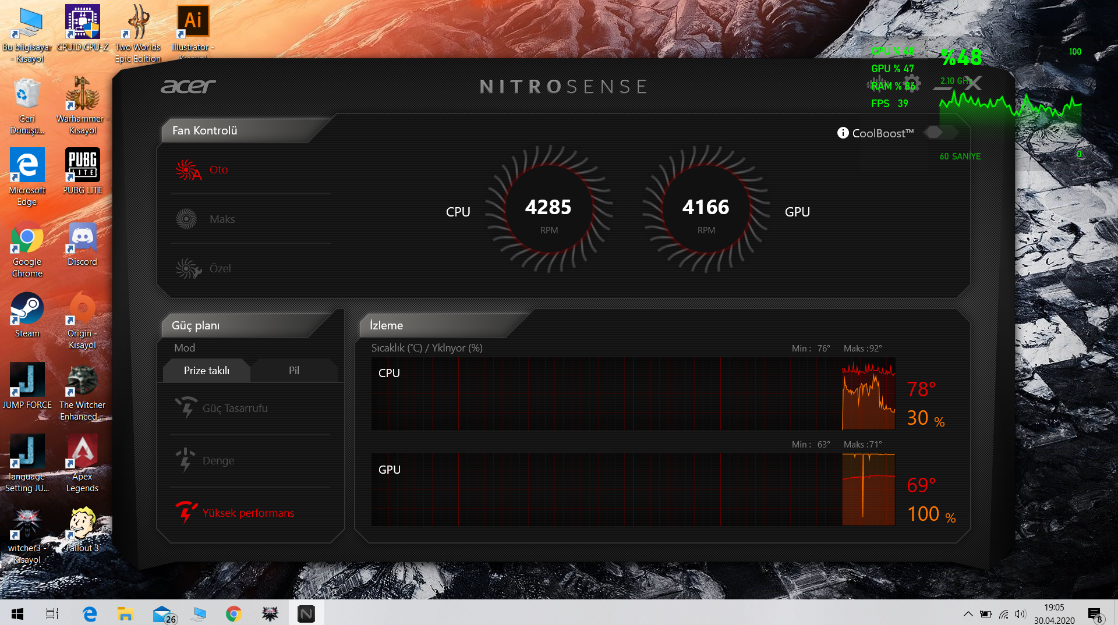The width and height of the screenshot is (1118, 625).
Task: Open Origin desktop shortcut
Action: (x=83, y=321)
